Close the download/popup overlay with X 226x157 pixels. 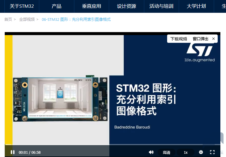(x=214, y=39)
